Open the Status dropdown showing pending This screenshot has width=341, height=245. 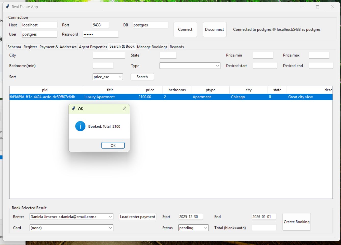pyautogui.click(x=193, y=228)
